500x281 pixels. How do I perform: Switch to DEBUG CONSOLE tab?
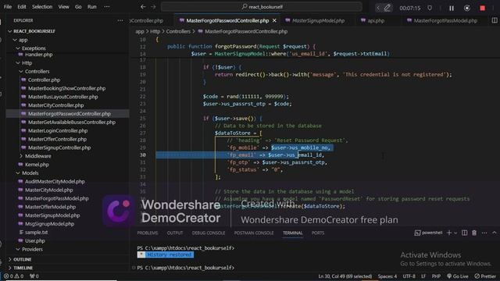tap(209, 233)
